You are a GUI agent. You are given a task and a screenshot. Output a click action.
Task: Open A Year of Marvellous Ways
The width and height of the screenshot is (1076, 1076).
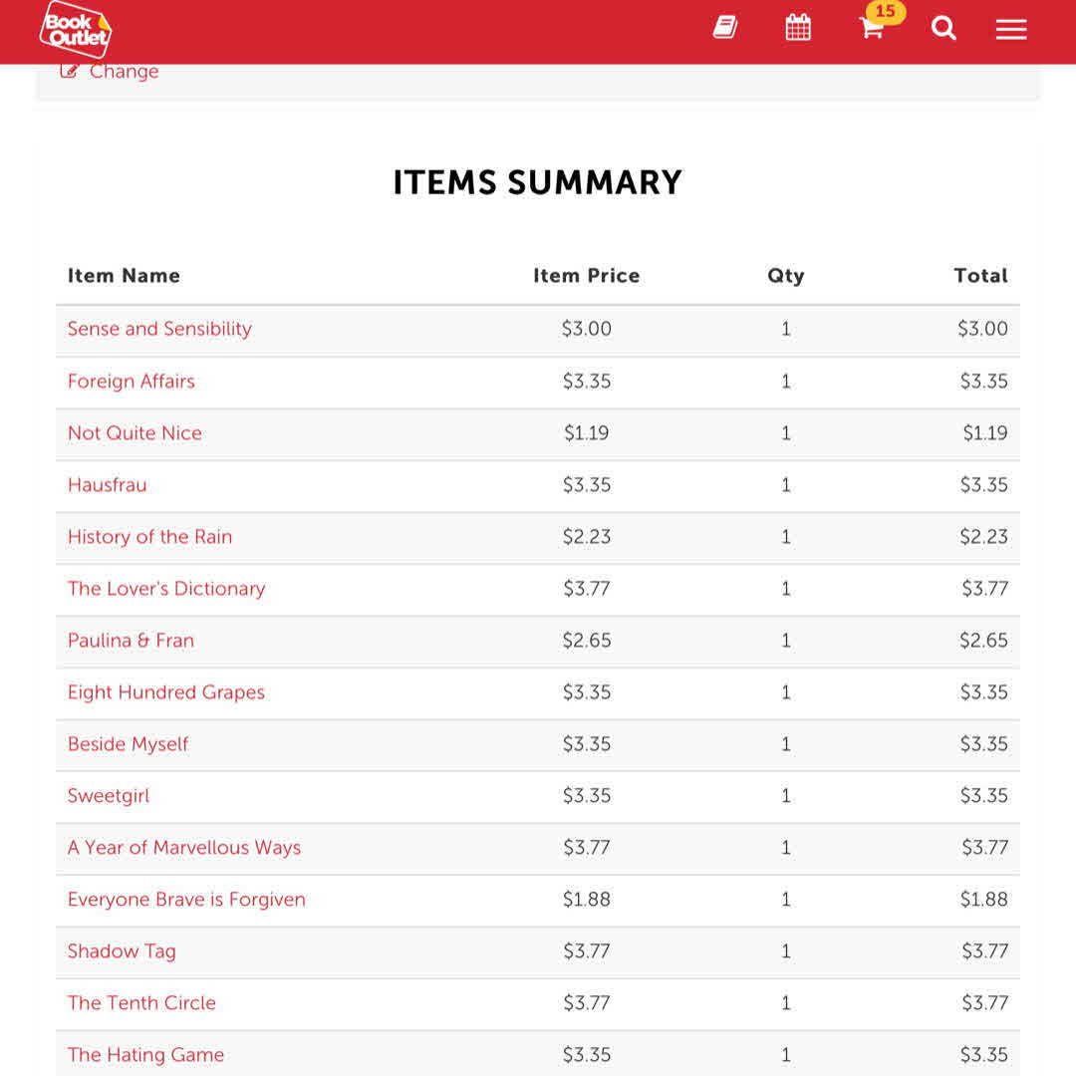tap(184, 847)
